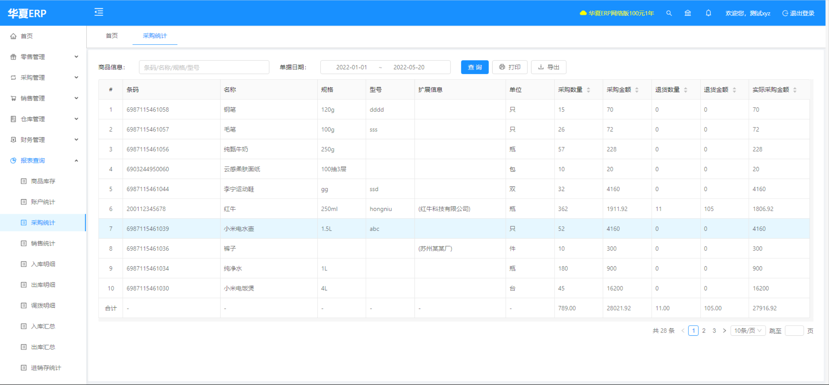Click the icon beside 进销存统计
829x385 pixels.
tap(24, 368)
